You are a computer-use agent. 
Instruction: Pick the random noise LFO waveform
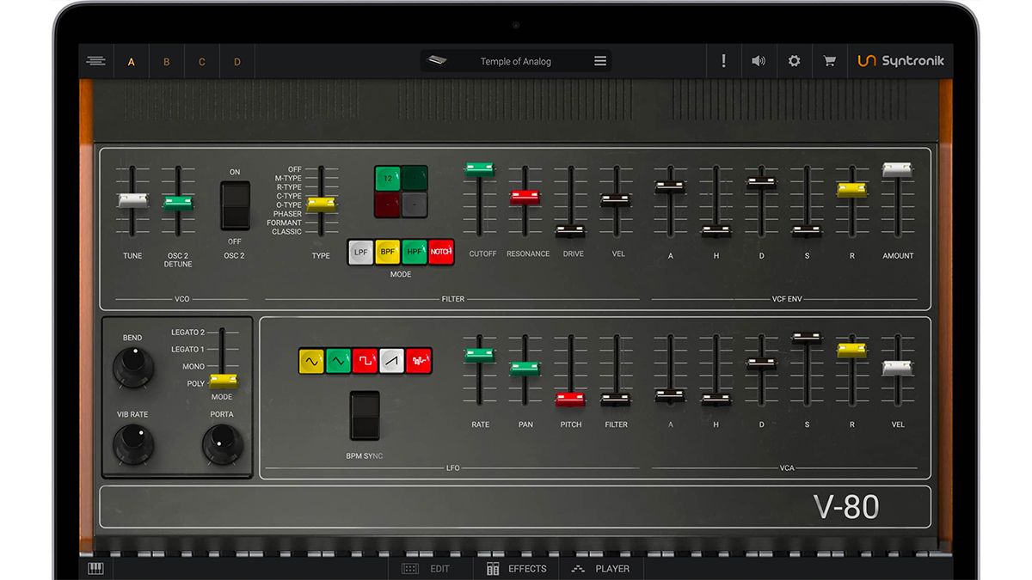[x=418, y=361]
